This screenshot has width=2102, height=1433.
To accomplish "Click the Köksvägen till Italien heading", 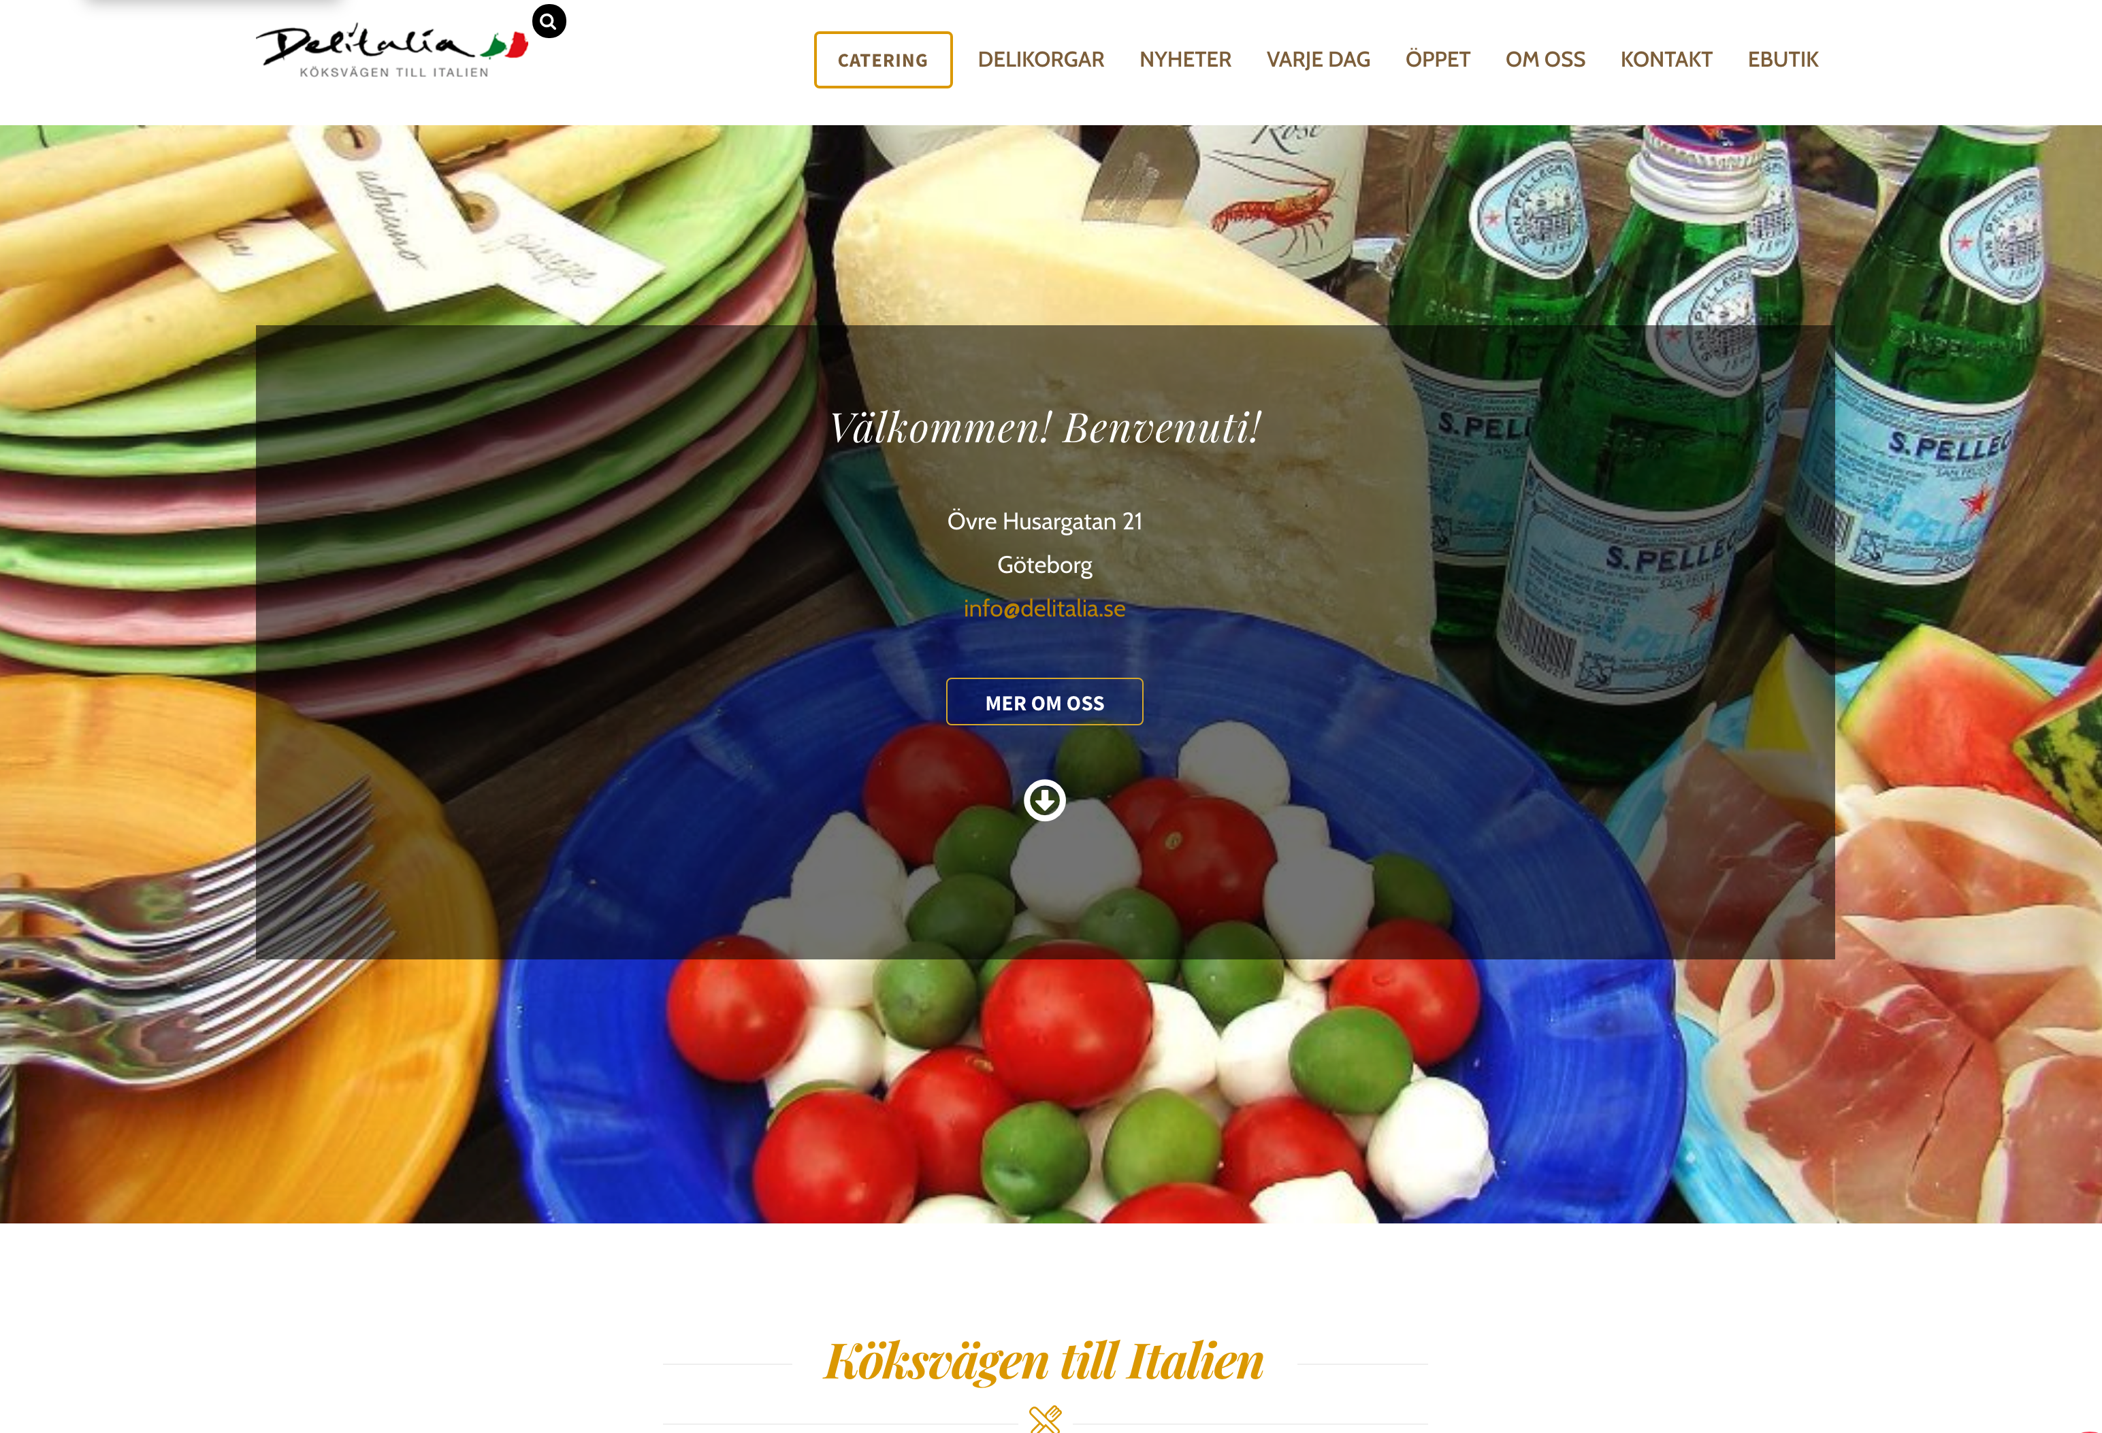I will [1045, 1361].
